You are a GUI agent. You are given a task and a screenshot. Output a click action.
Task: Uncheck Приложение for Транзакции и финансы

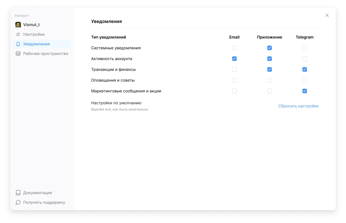pos(269,69)
